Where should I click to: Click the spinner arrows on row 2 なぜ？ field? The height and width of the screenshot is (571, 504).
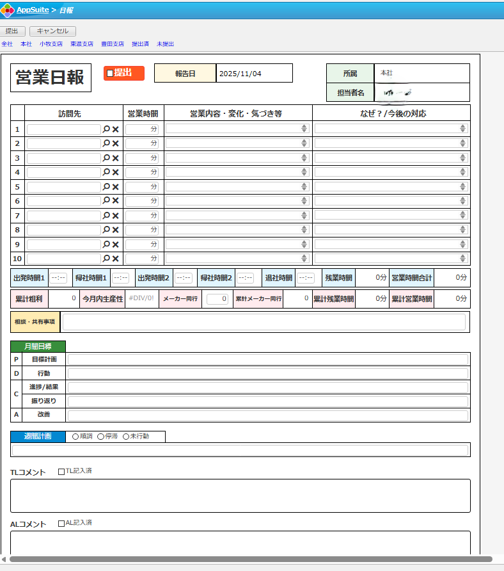462,143
